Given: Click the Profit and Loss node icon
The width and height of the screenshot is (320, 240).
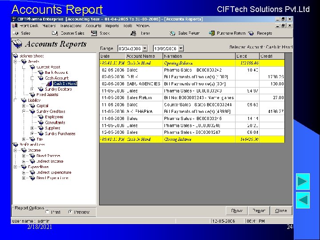Looking at the screenshot, I should pyautogui.click(x=16, y=145).
